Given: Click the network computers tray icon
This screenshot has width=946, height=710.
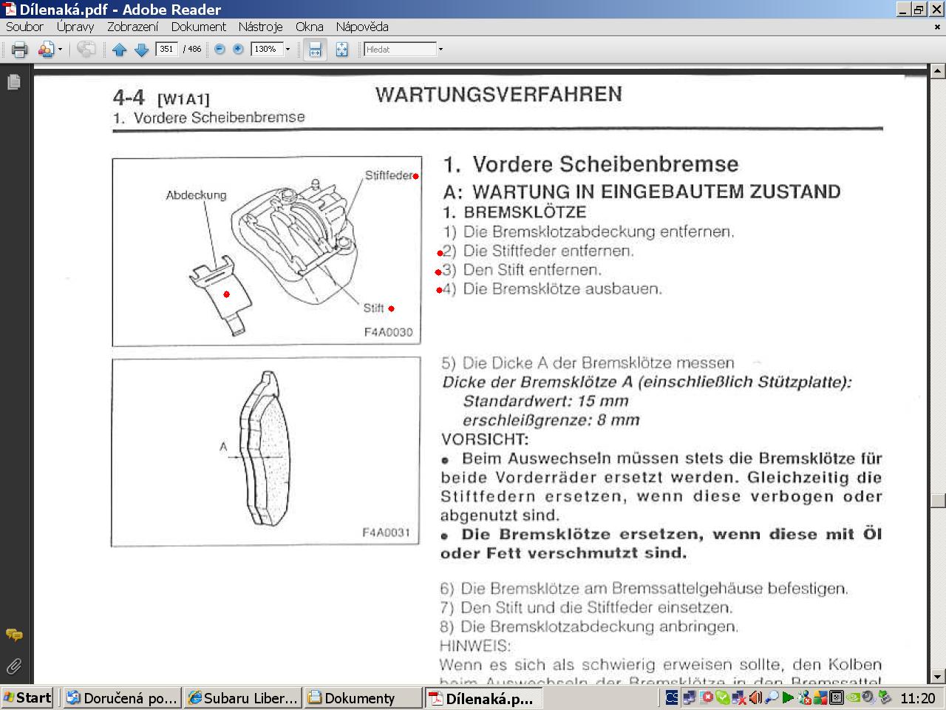Looking at the screenshot, I should click(689, 697).
